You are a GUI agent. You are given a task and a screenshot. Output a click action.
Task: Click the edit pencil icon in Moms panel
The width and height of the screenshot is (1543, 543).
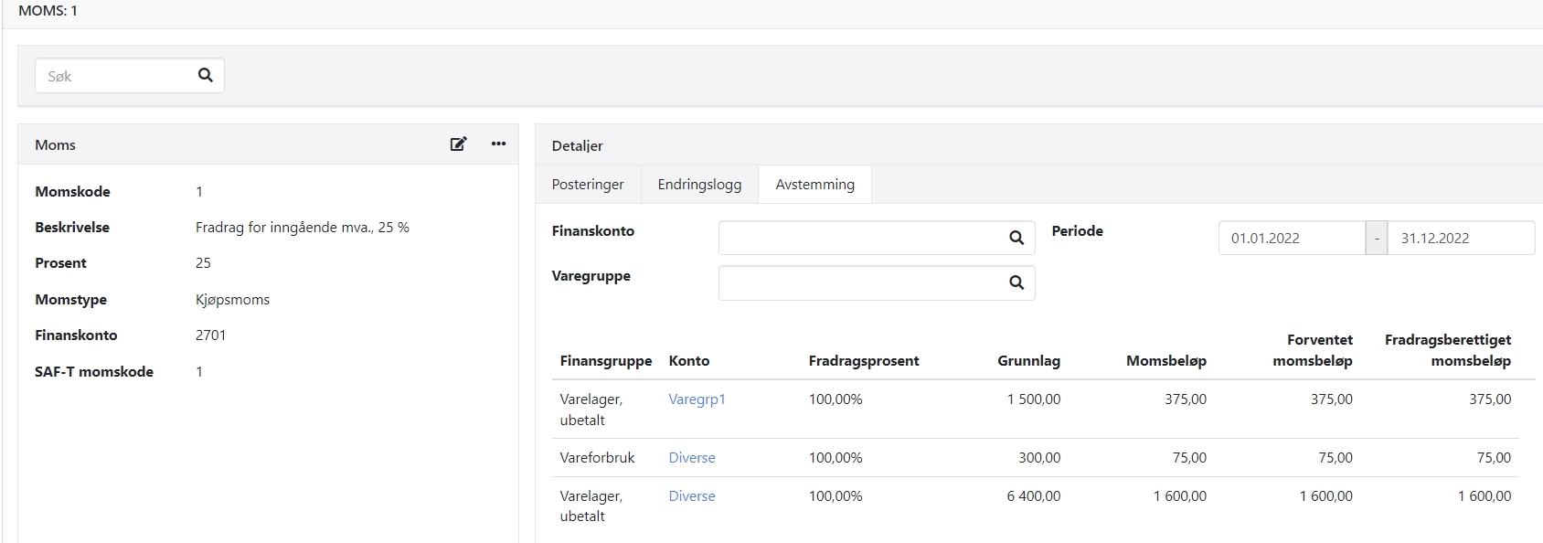[458, 144]
